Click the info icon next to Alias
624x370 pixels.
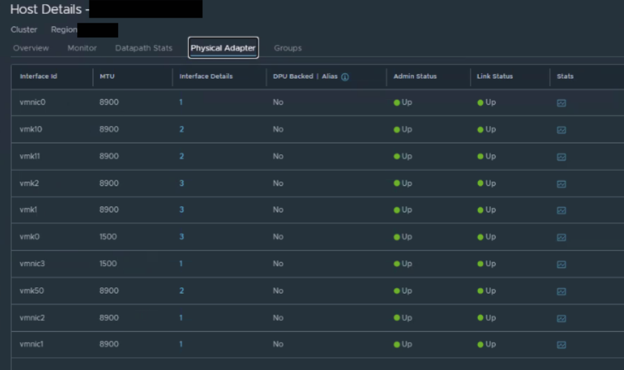point(345,77)
